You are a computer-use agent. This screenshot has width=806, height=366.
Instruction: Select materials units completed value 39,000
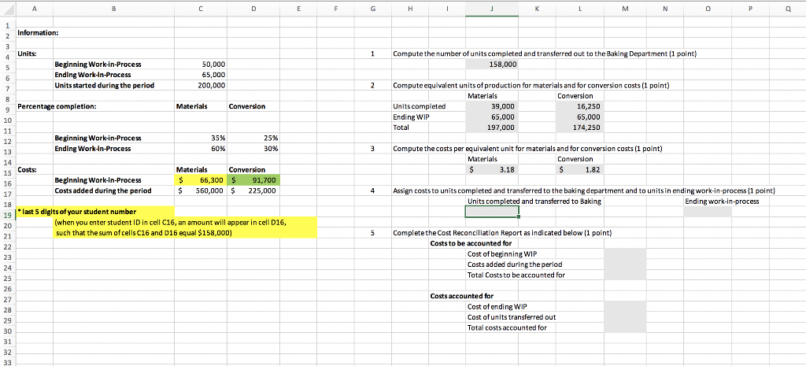(492, 106)
